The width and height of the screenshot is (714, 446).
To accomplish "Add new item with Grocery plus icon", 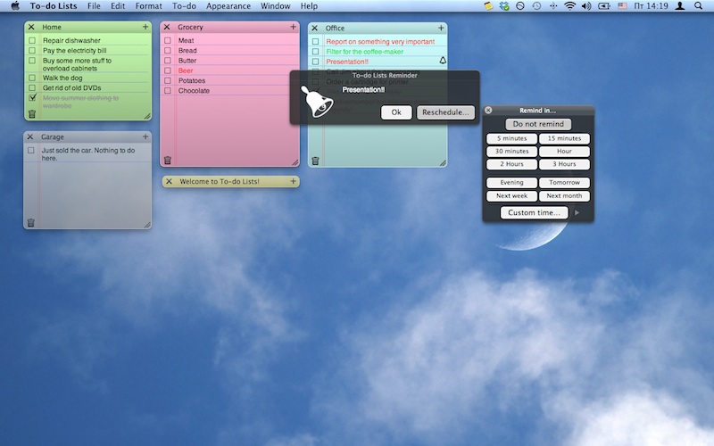I will [x=293, y=27].
